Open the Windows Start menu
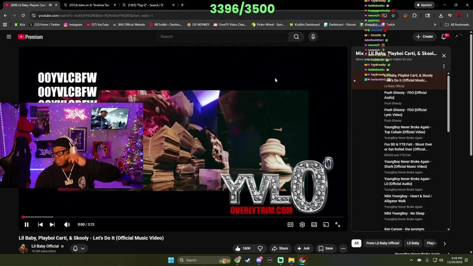Viewport: 473px width, 266px height. [x=171, y=260]
